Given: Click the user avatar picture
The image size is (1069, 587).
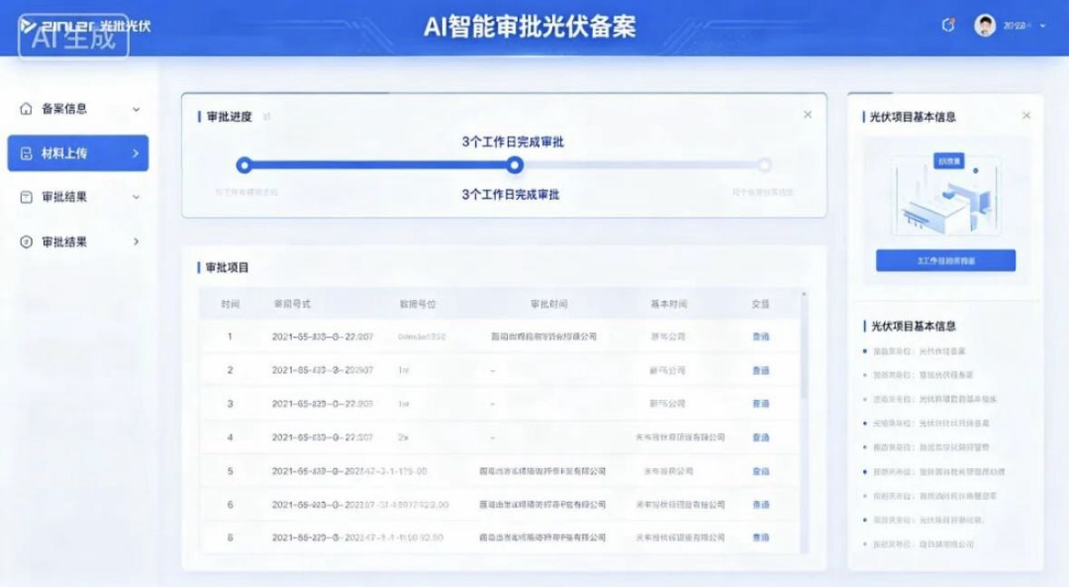Looking at the screenshot, I should (985, 25).
